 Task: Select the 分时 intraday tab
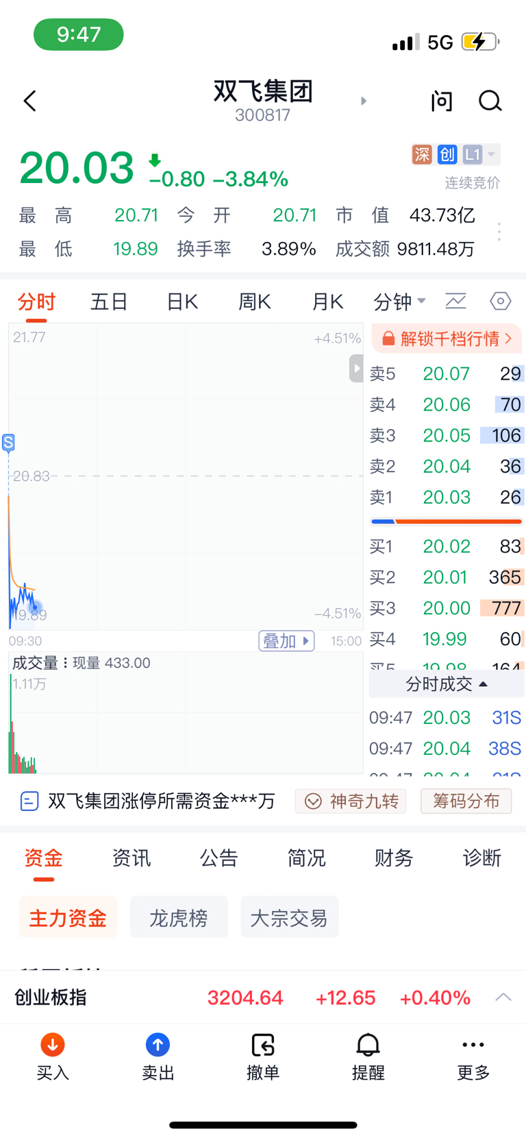click(x=36, y=302)
